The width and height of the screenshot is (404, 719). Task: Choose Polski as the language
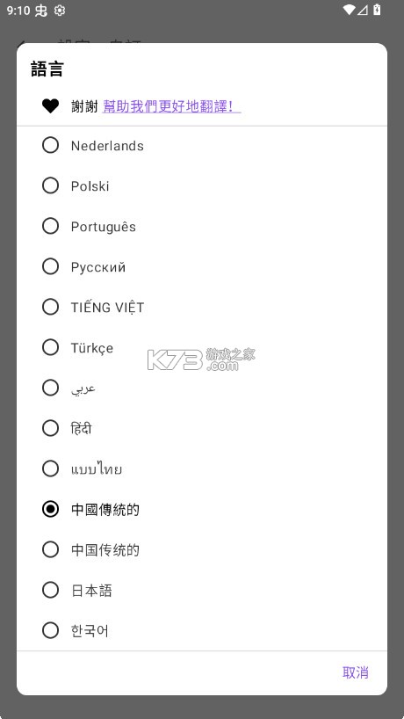coord(201,185)
